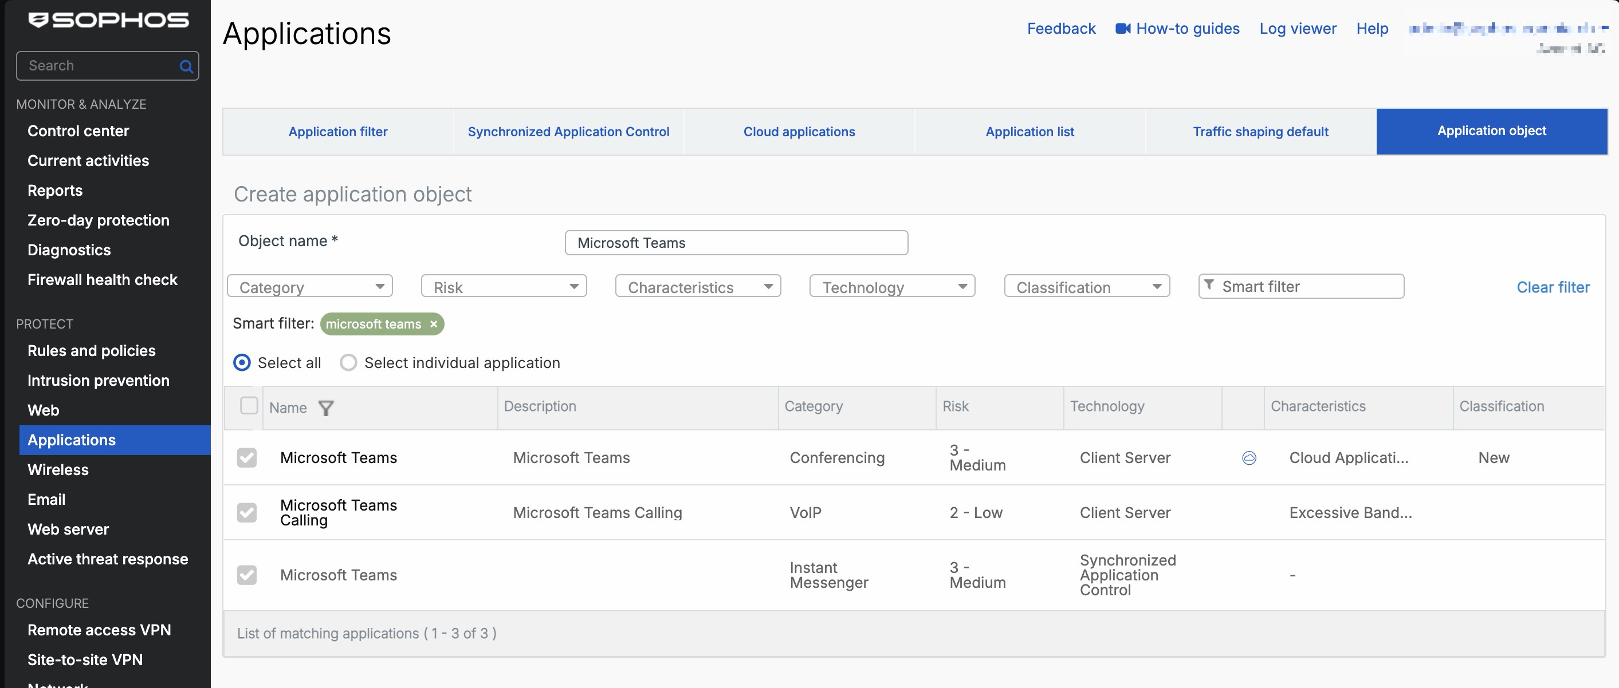Switch to the Application list tab
This screenshot has width=1619, height=688.
coord(1029,132)
